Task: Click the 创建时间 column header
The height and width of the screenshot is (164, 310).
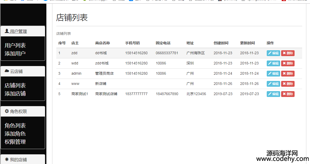Action: pyautogui.click(x=221, y=43)
